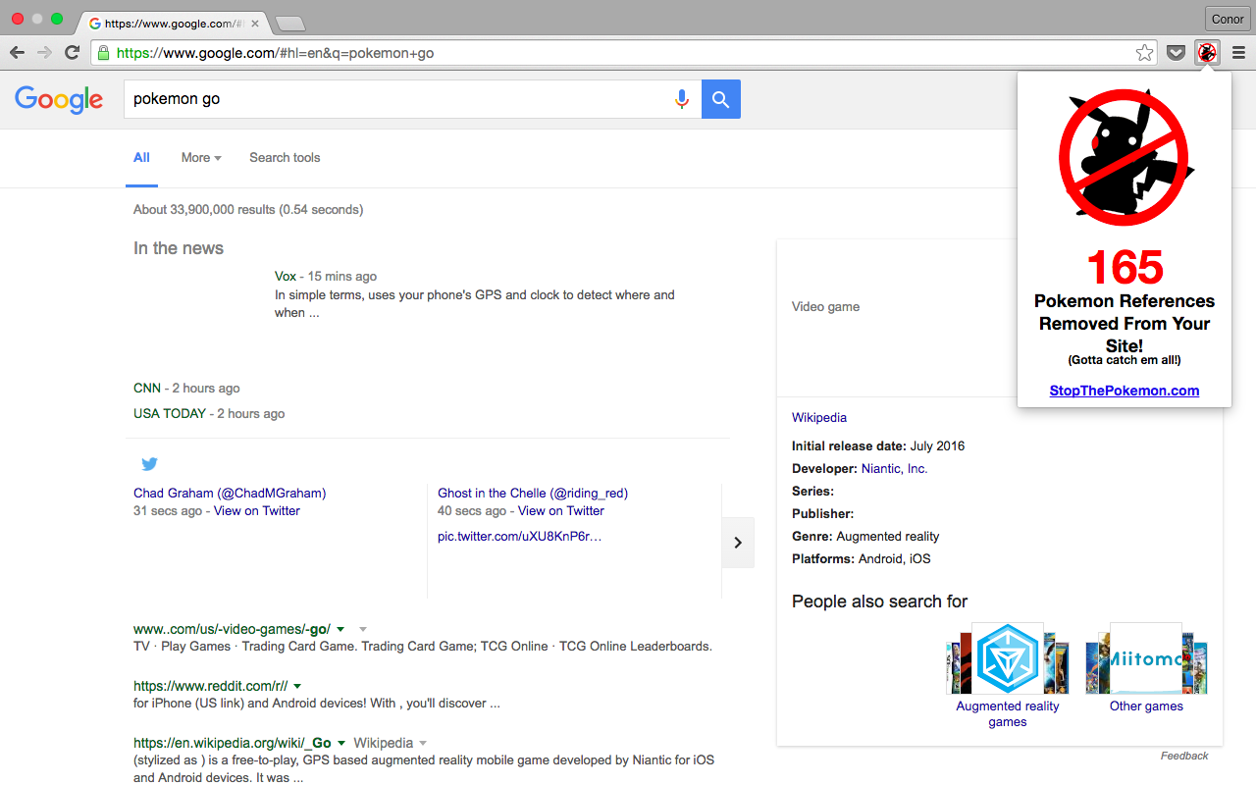Expand the reddit.com result dropdown arrow
Screen dimensions: 1256x785
click(297, 686)
